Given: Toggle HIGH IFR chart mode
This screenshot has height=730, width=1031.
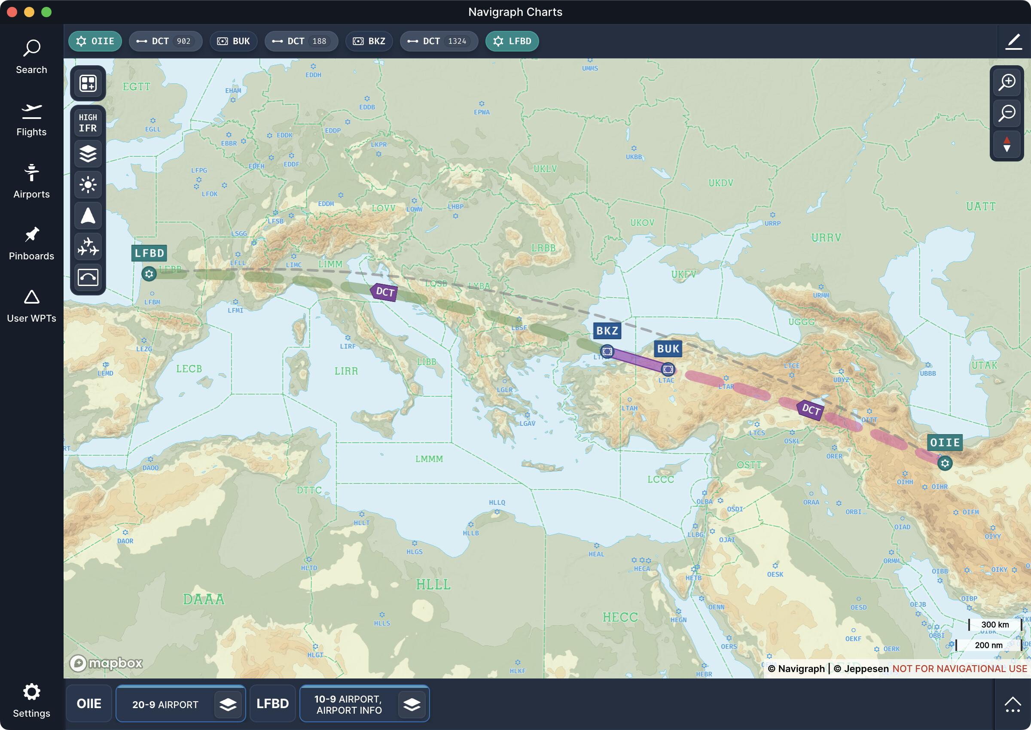Looking at the screenshot, I should pos(88,123).
